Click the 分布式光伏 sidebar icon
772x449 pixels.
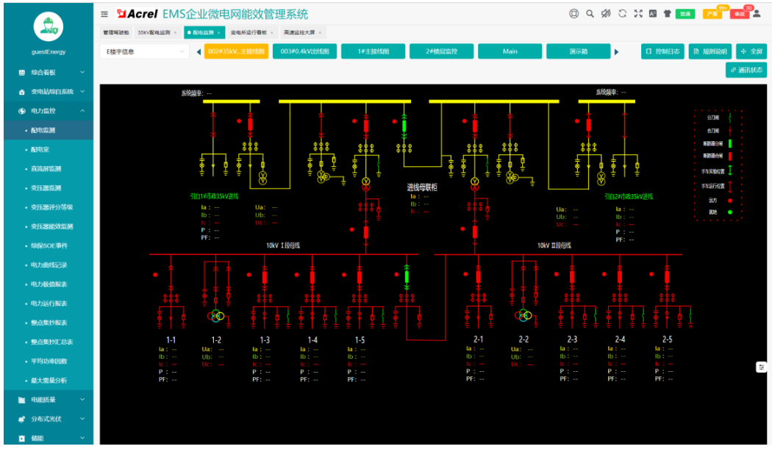21,420
